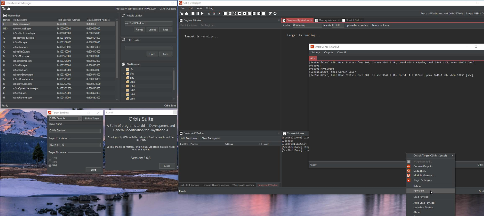Open Settings menu in Orbis Console Output
The image size is (484, 216).
coord(316,53)
